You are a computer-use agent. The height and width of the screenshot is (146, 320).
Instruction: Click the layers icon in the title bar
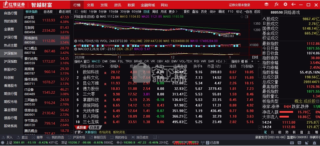tap(267, 4)
